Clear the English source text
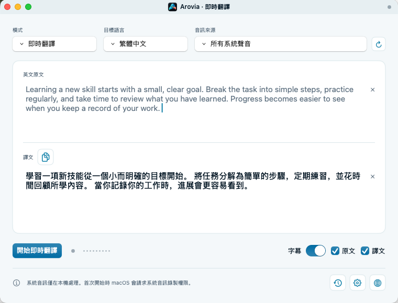This screenshot has height=303, width=398. click(x=372, y=90)
